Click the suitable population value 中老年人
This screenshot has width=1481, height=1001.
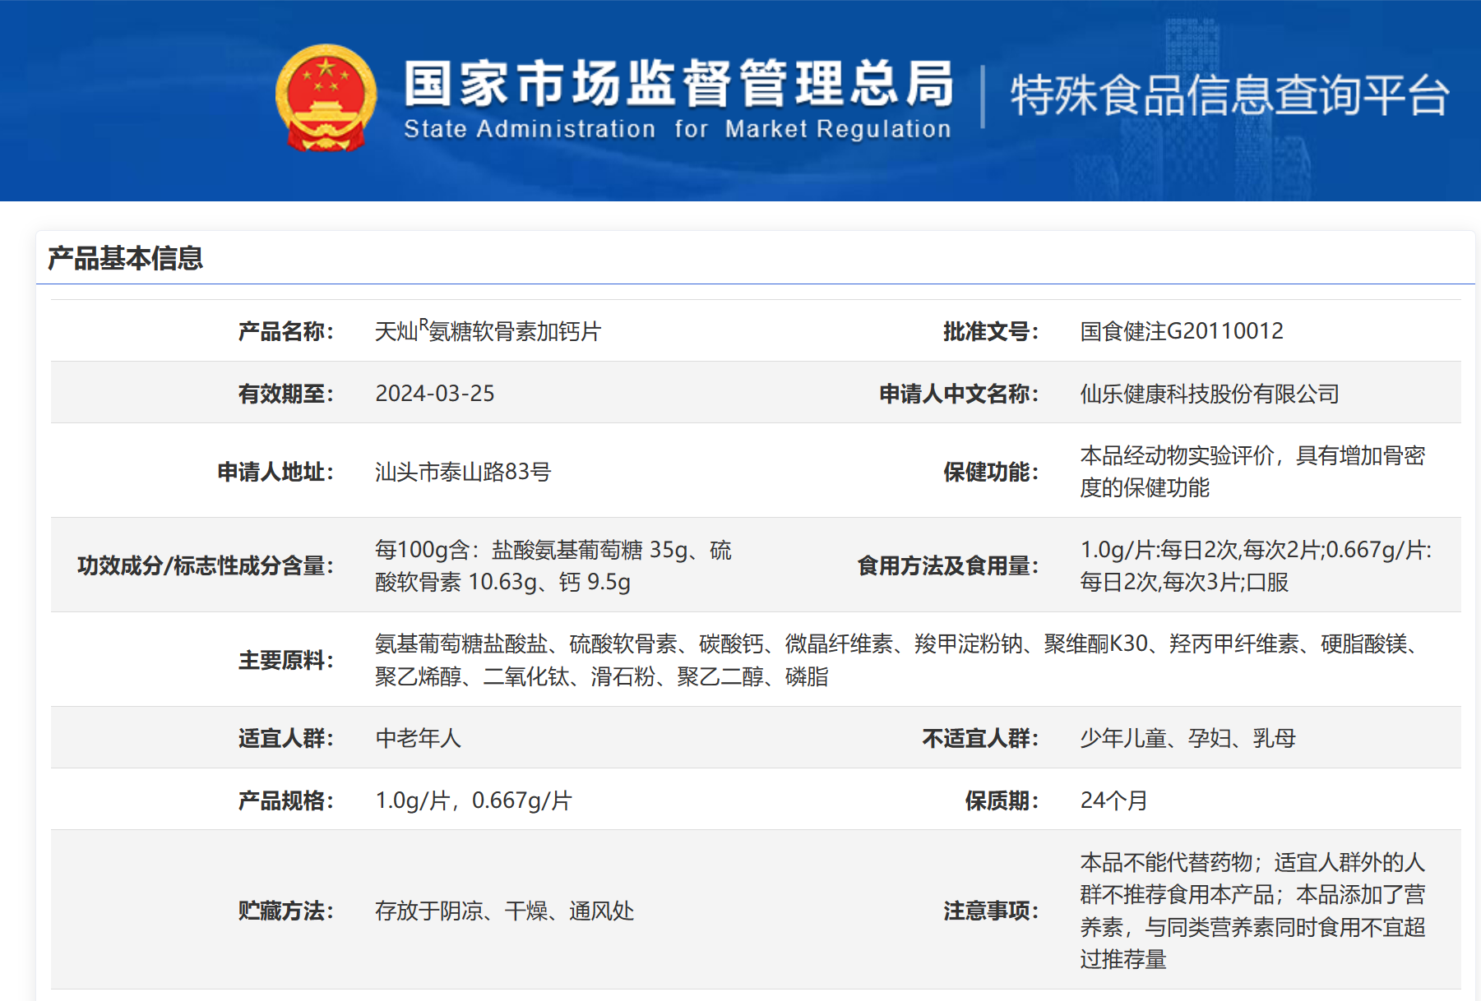coord(418,738)
